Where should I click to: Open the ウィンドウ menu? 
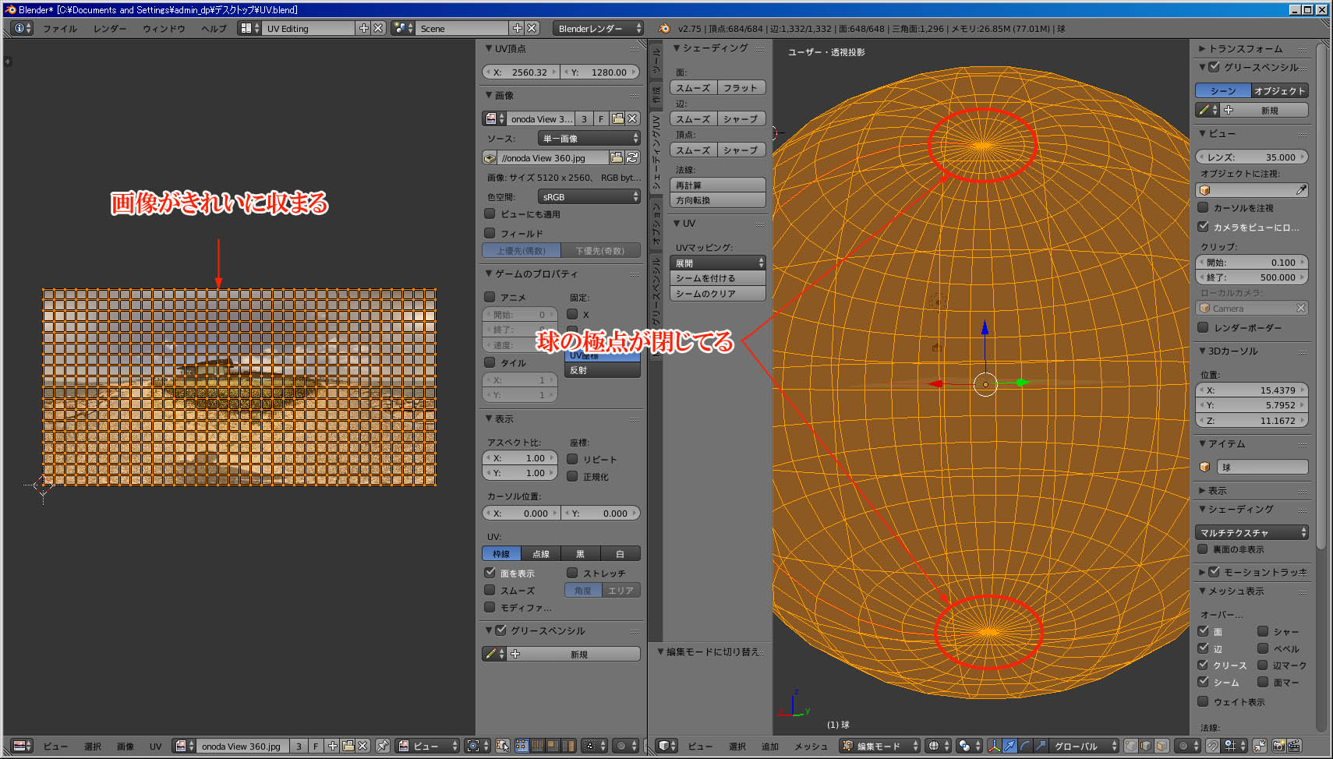(164, 28)
